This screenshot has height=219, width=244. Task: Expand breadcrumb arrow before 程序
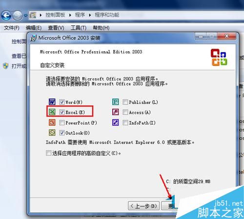coord(70,15)
